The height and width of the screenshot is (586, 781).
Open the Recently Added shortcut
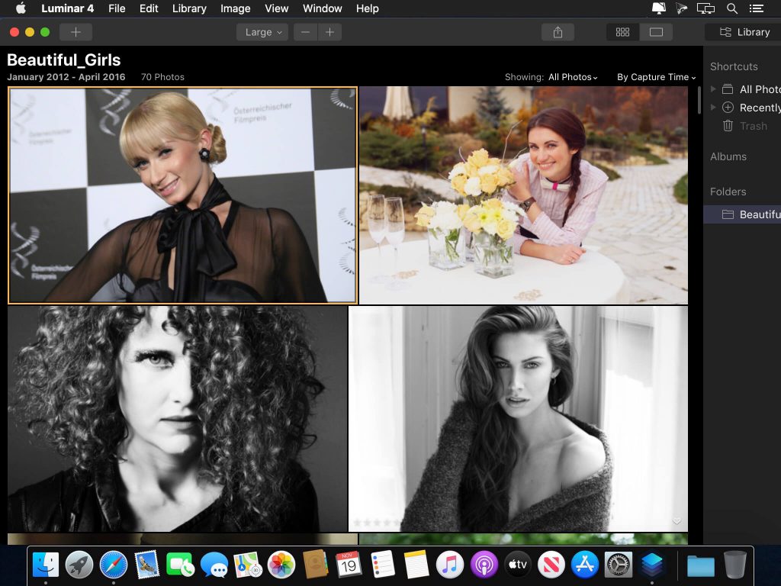coord(759,108)
